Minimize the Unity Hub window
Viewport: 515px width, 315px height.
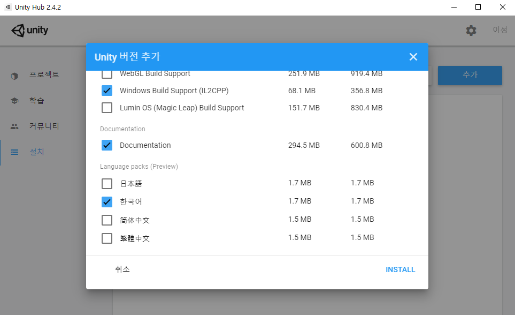point(454,7)
